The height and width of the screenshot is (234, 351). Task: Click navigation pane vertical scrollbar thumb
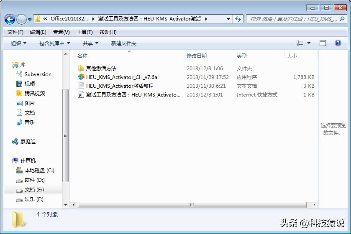coord(65,135)
